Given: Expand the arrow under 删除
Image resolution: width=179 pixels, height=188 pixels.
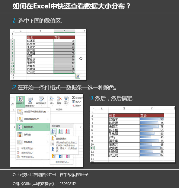Looking at the screenshot, I should tap(59, 106).
